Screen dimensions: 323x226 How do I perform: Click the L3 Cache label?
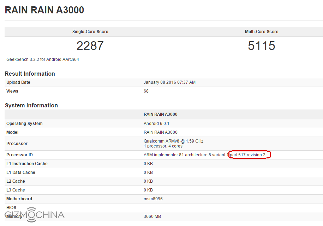click(x=16, y=190)
